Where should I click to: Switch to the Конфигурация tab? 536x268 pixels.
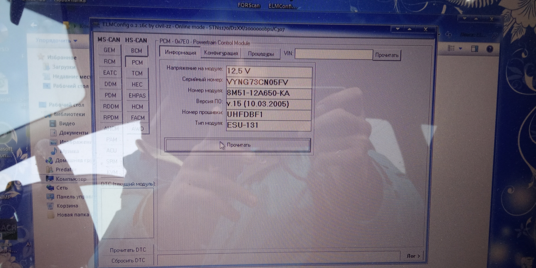pyautogui.click(x=221, y=53)
